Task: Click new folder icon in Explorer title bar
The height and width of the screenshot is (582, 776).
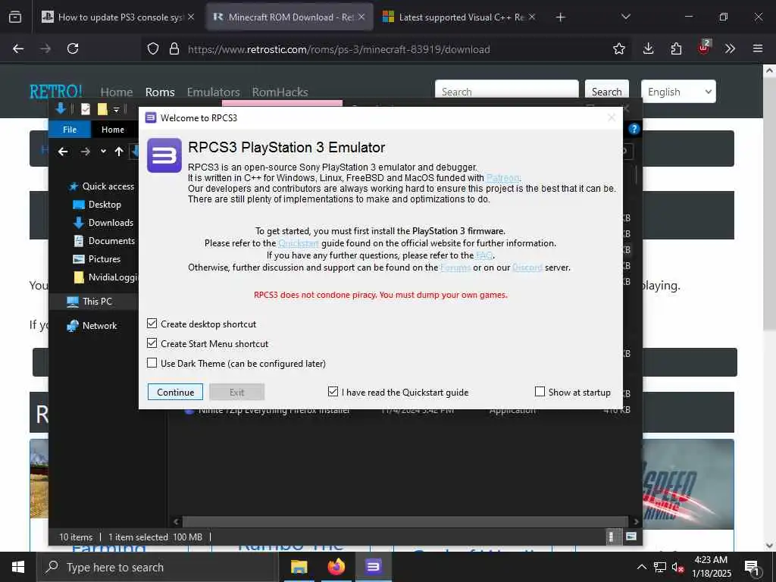Action: click(102, 109)
